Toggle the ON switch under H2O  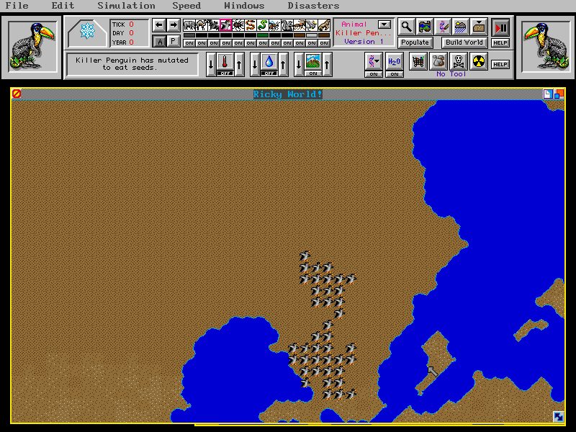point(394,74)
